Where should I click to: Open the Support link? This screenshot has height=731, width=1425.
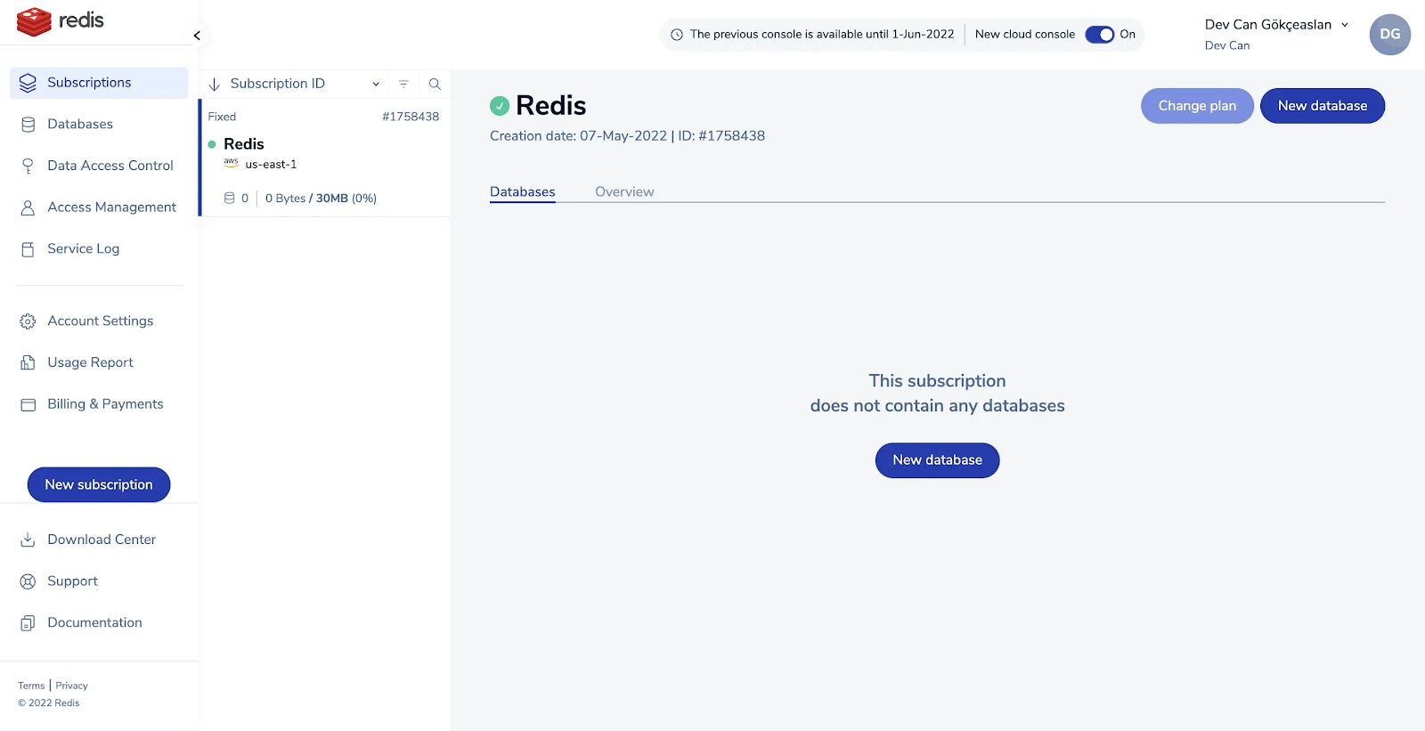(72, 581)
